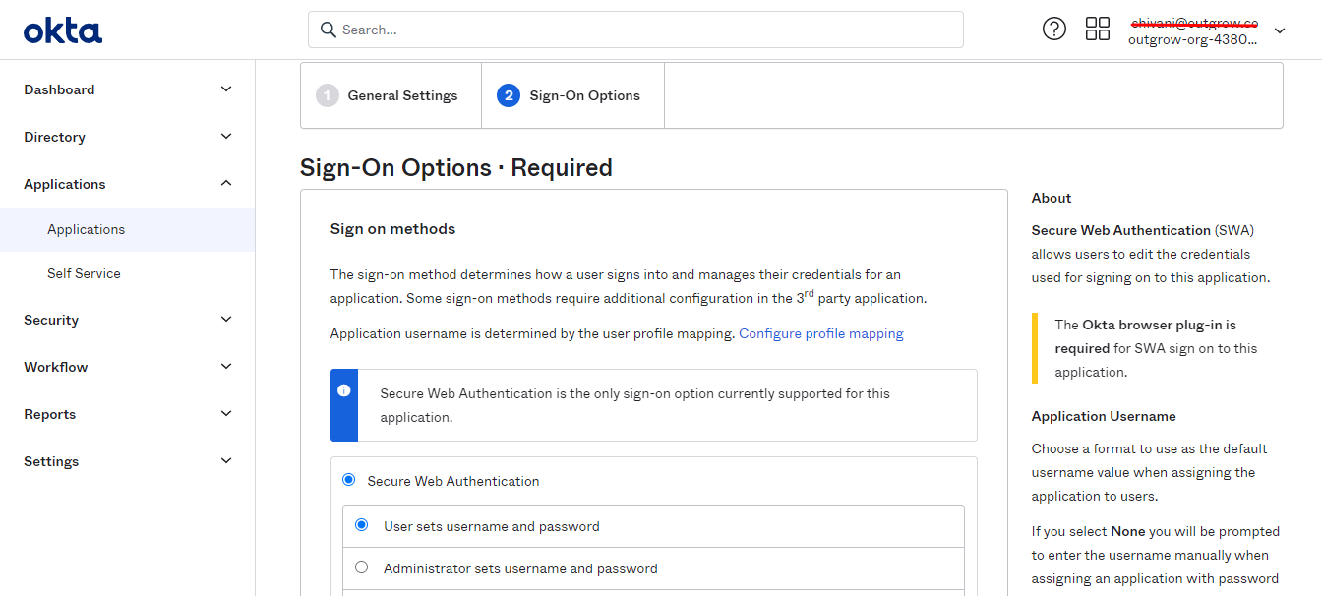This screenshot has width=1322, height=596.
Task: Click the About heading in side panel
Action: pos(1052,198)
